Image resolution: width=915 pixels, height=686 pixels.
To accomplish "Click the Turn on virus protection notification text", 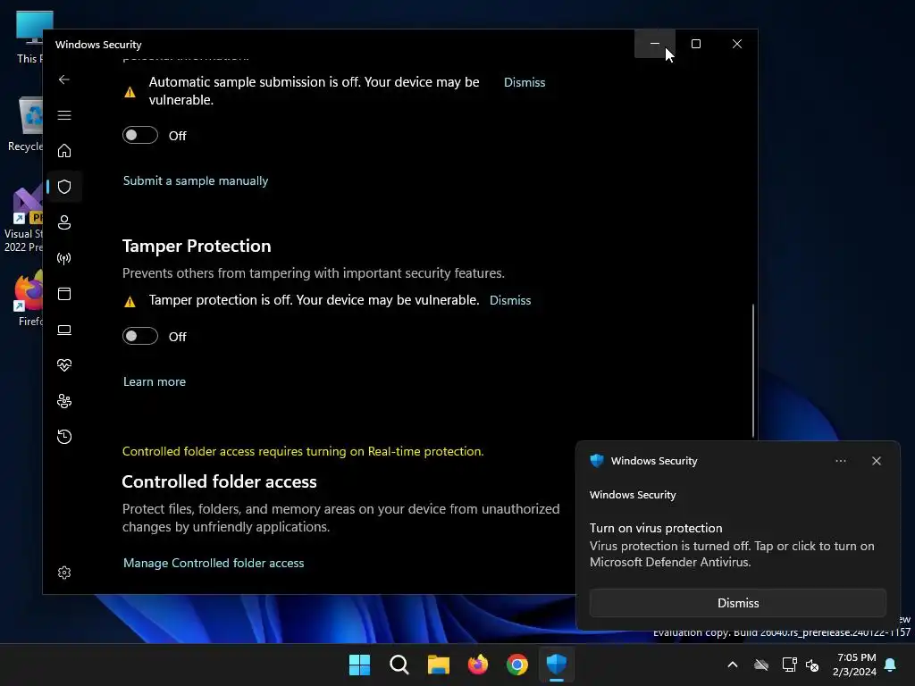I will click(x=656, y=528).
